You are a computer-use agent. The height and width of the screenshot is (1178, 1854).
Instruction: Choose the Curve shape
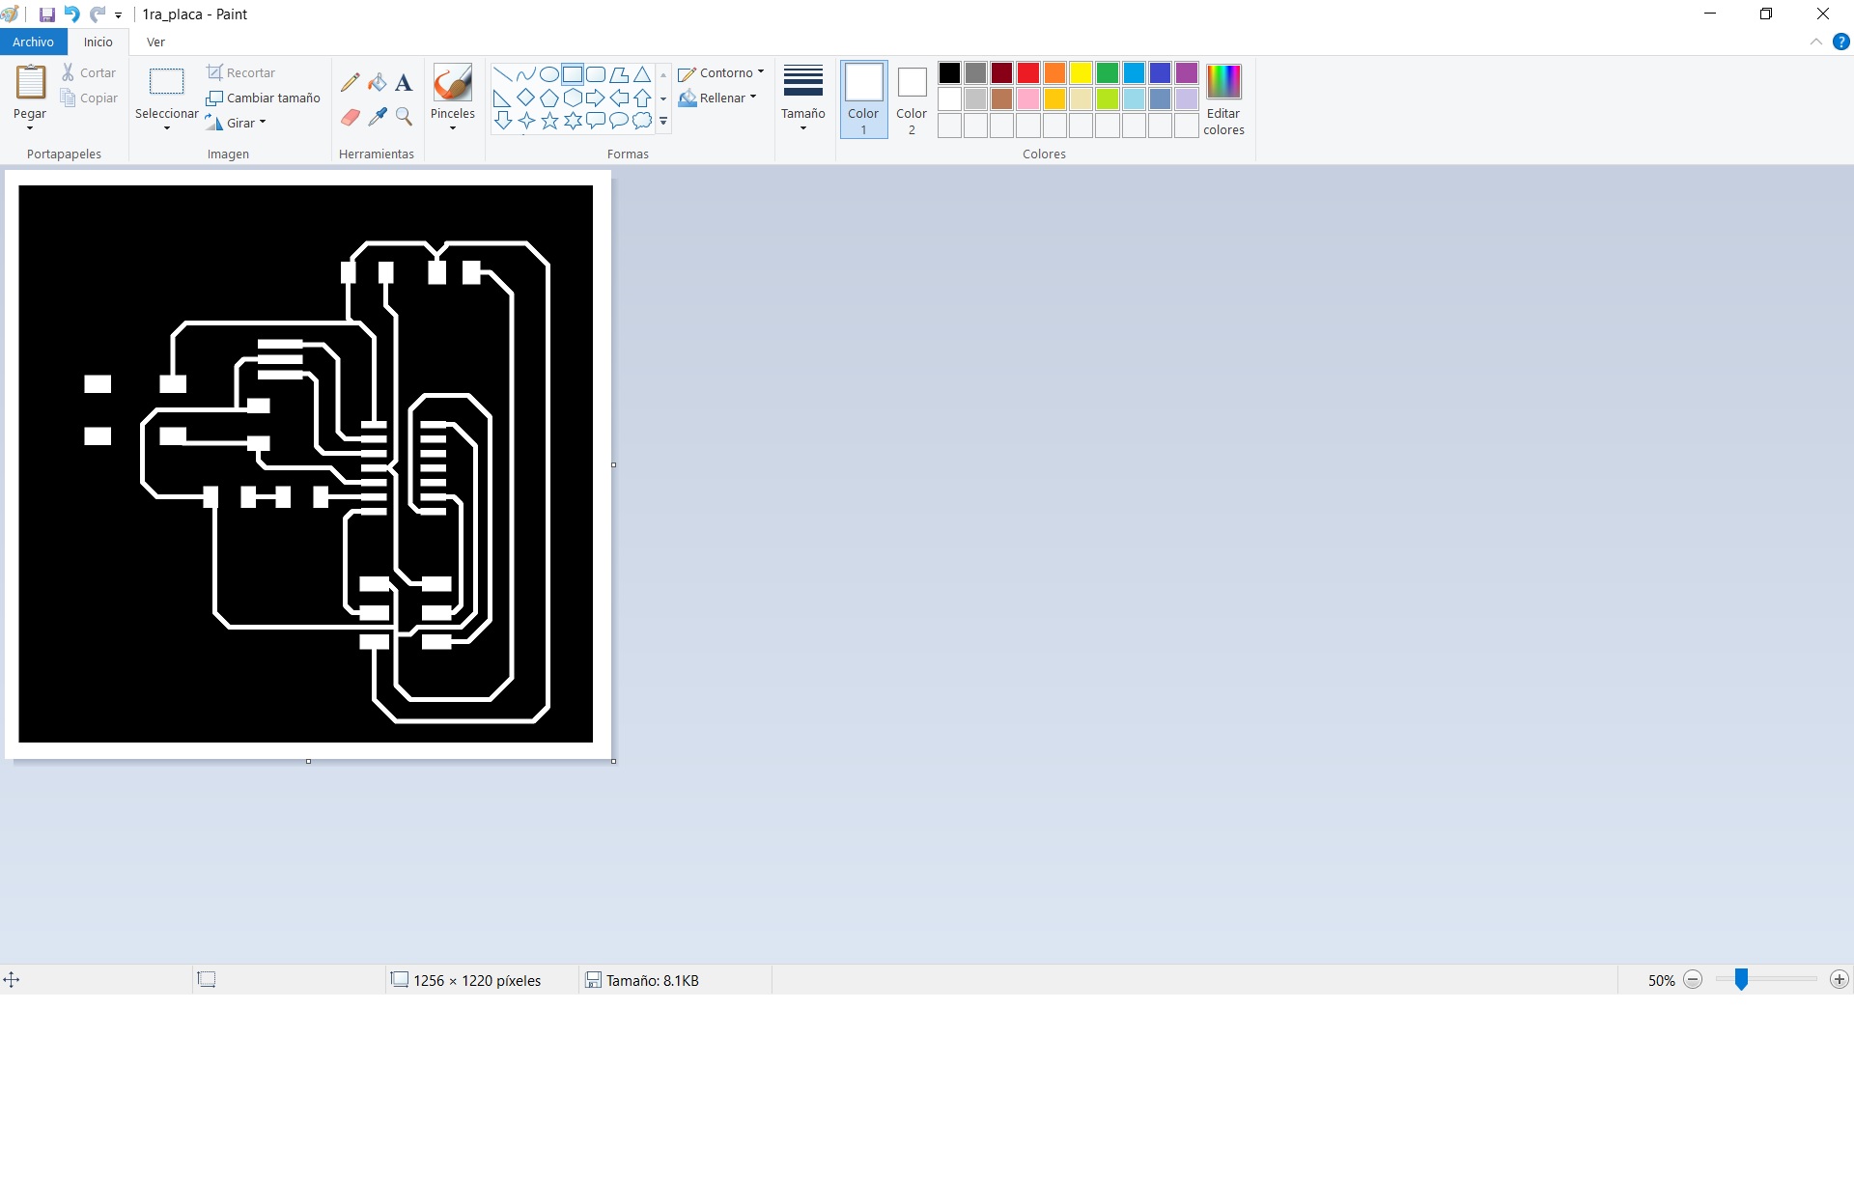[525, 74]
